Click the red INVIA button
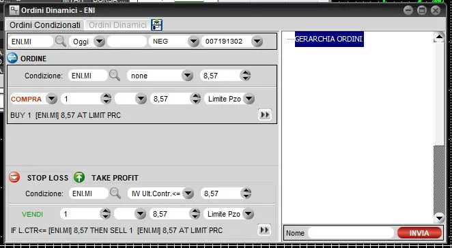Image resolution: width=452 pixels, height=248 pixels. coord(419,233)
